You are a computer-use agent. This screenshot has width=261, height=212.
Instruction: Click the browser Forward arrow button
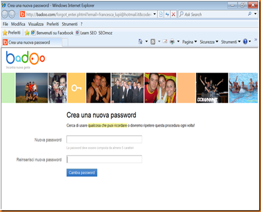pos(12,14)
